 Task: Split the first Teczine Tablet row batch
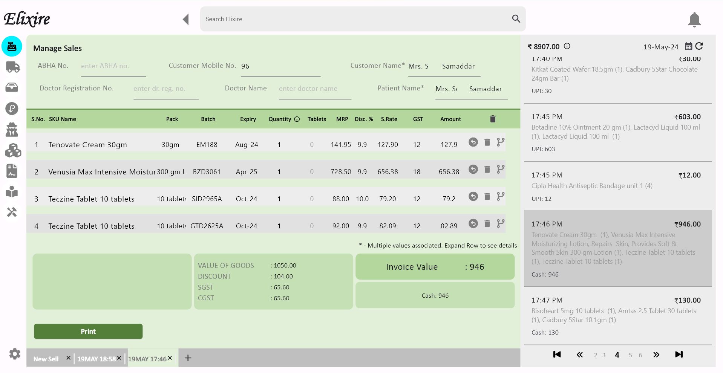pyautogui.click(x=500, y=197)
